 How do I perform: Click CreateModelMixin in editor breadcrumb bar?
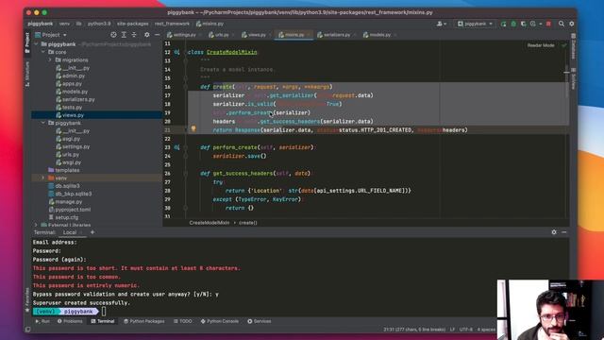click(210, 223)
